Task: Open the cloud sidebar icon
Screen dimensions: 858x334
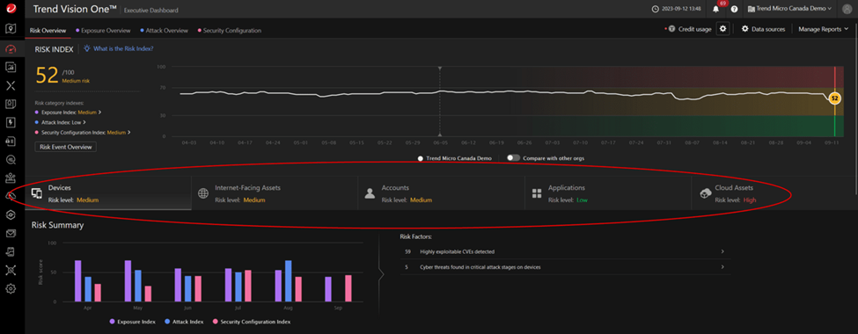Action: [11, 196]
